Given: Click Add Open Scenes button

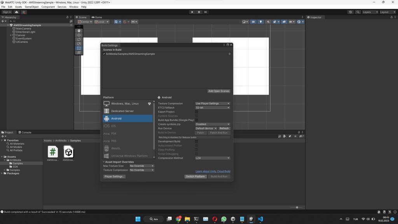Looking at the screenshot, I should (x=218, y=91).
